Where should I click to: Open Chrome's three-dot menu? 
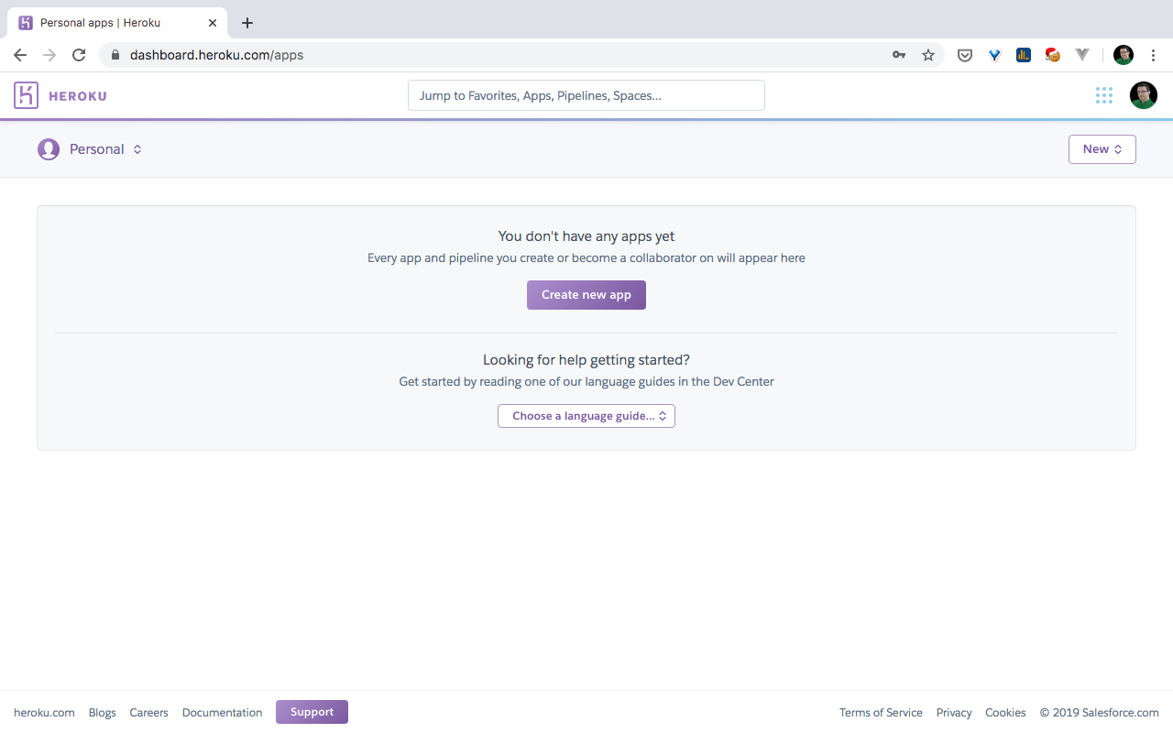(1153, 54)
